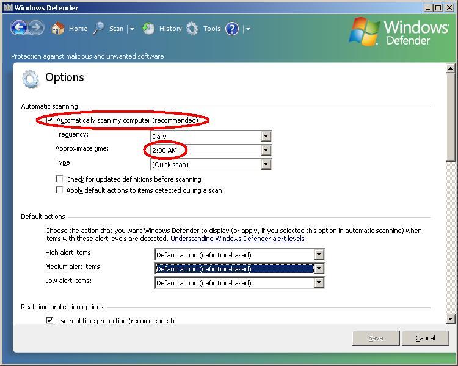Open the Frequency dropdown set to Daily
Viewport: 458px width, 366px height.
(266, 136)
